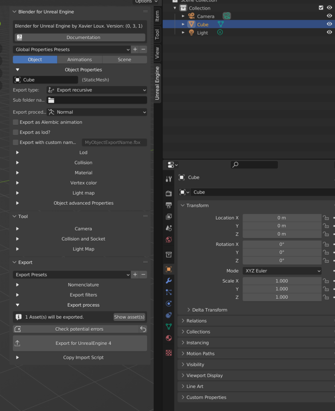Open the Output properties printer icon
The image size is (335, 411).
tap(169, 205)
